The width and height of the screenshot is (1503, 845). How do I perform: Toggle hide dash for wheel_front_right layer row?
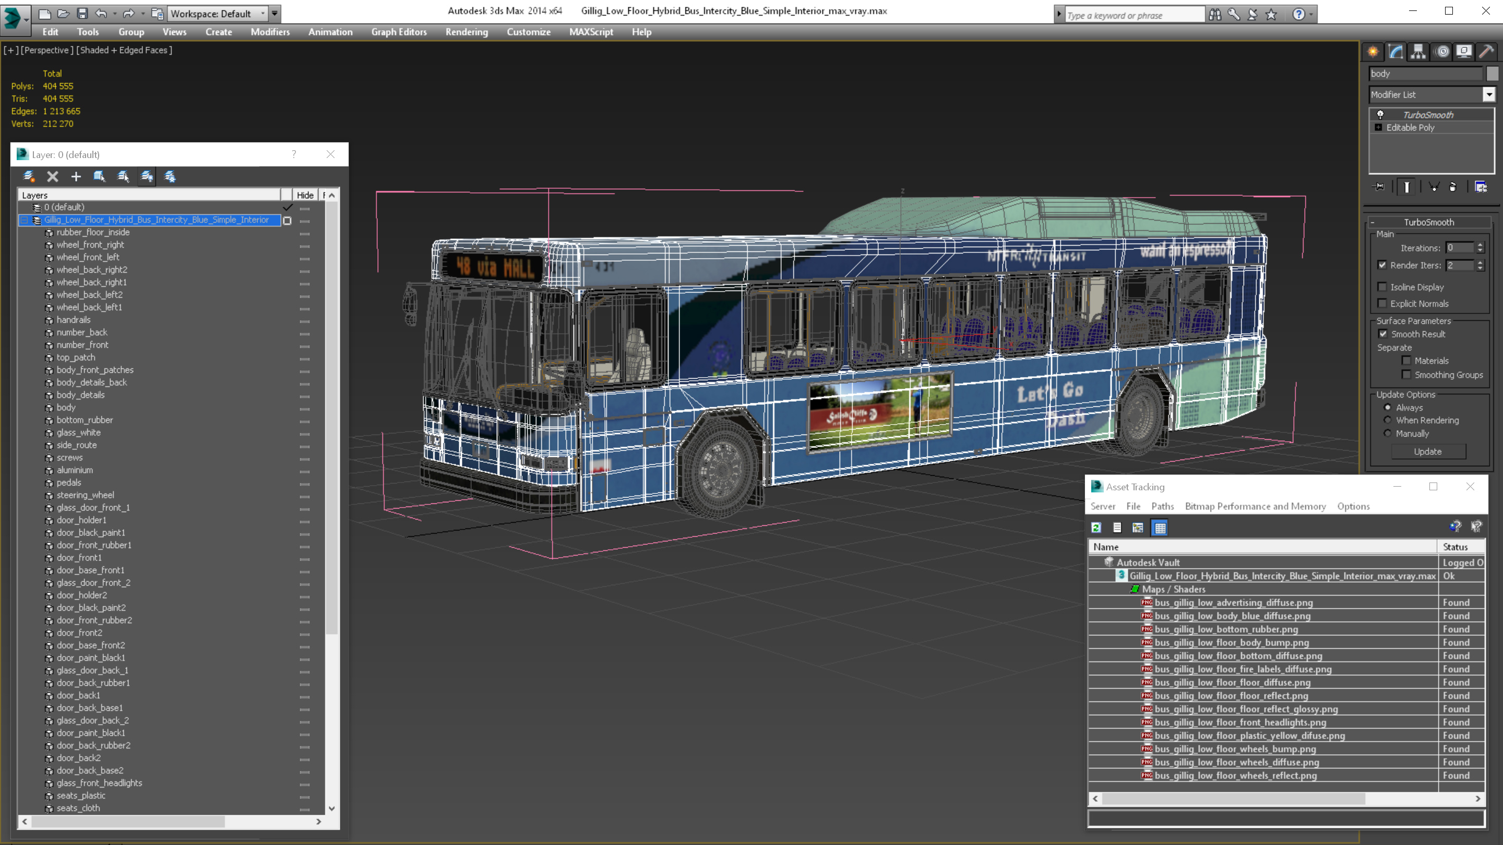coord(305,246)
